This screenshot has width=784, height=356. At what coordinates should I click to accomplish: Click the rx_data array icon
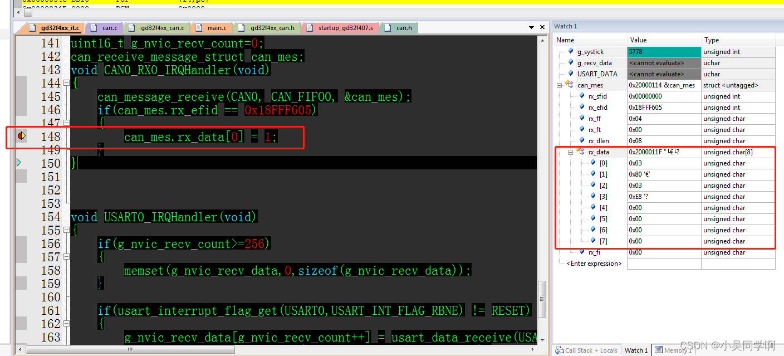[580, 152]
